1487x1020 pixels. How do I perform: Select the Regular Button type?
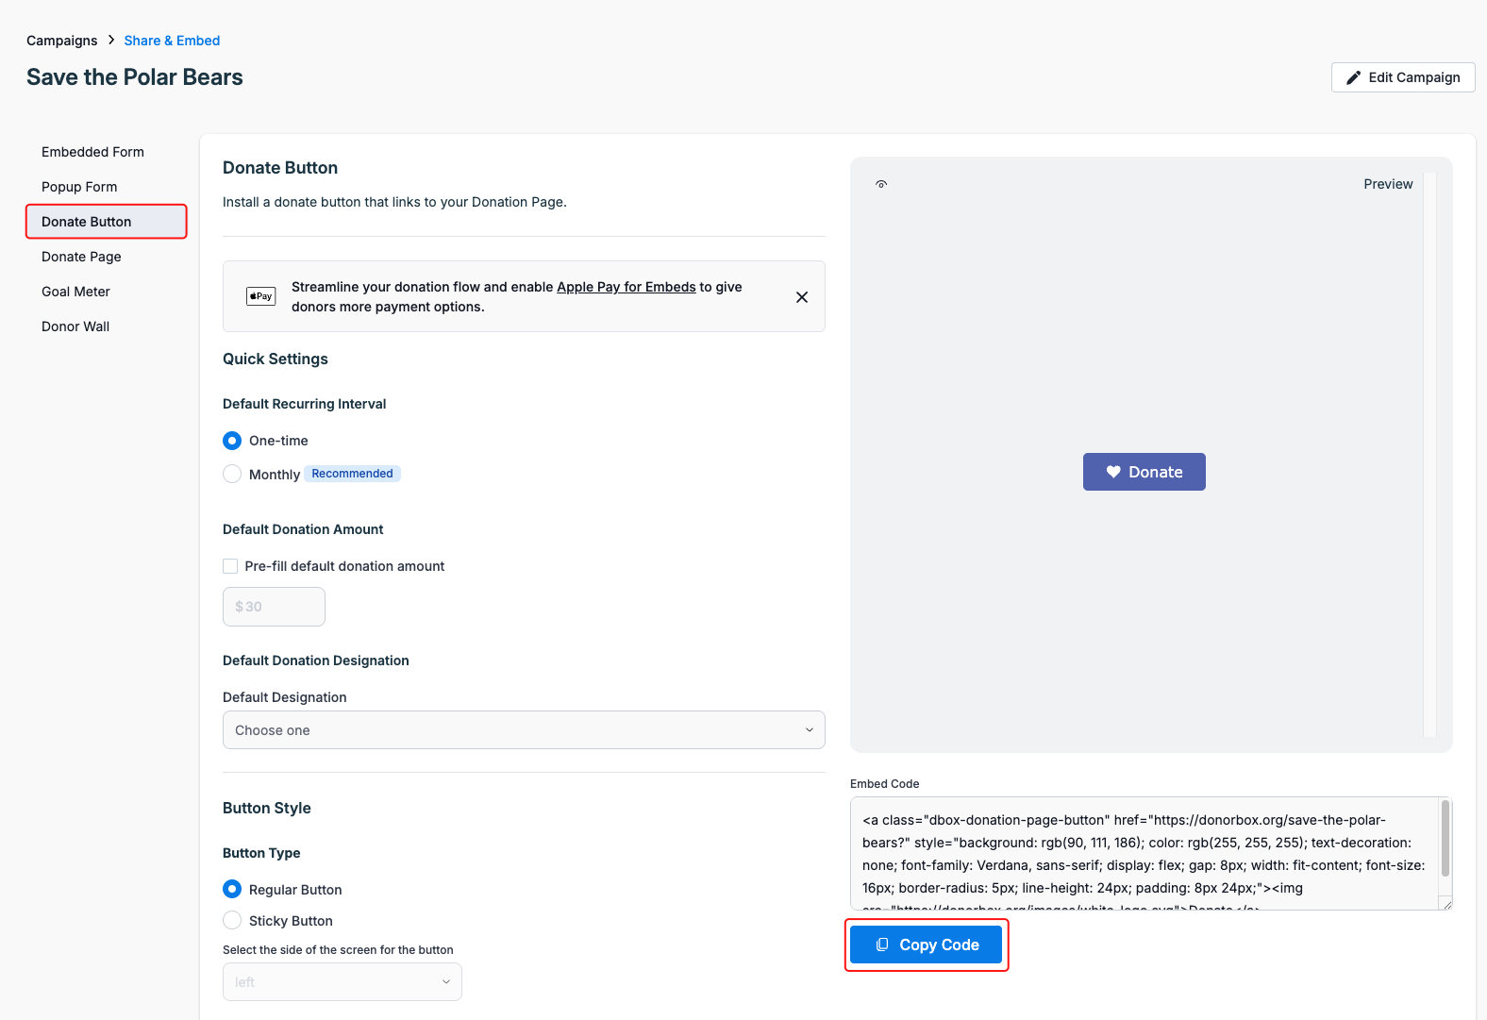coord(232,890)
